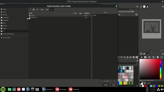Click the merge layers icon
The height and width of the screenshot is (92, 164).
[x=131, y=57]
